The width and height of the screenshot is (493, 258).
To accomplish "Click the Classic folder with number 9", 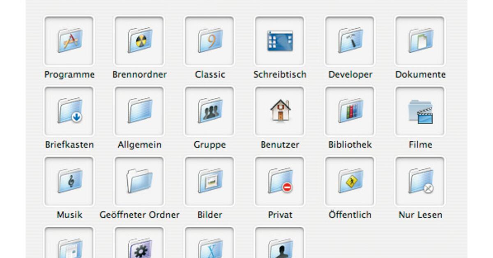I will tap(210, 41).
